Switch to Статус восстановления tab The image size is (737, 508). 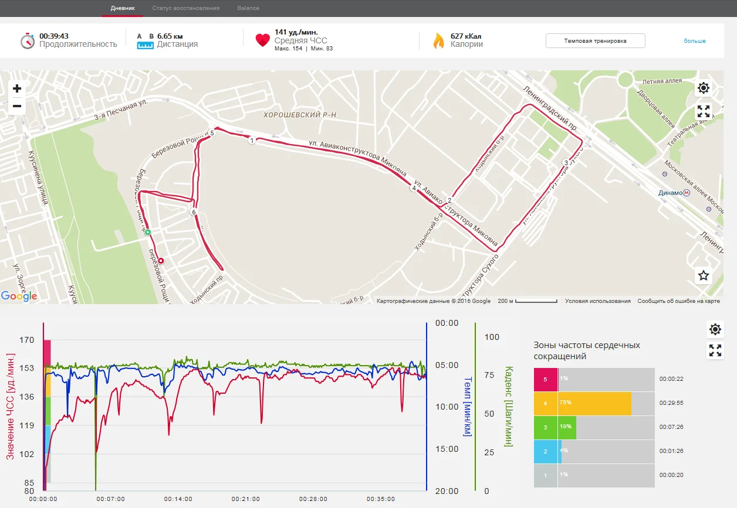(x=185, y=8)
